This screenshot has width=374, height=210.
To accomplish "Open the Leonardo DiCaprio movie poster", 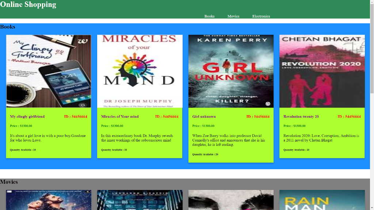I will [140, 200].
